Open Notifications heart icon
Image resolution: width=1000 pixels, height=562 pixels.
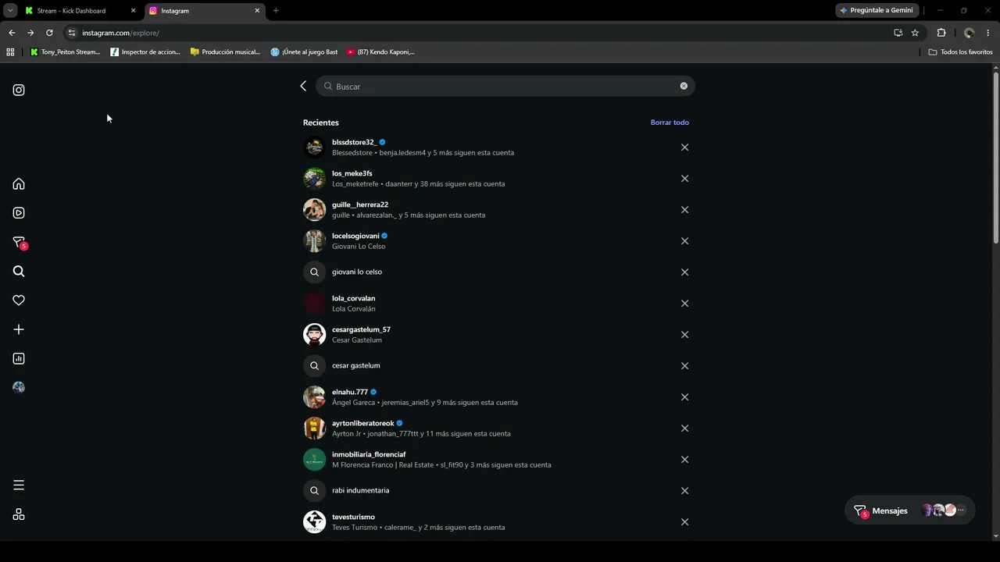(x=19, y=301)
